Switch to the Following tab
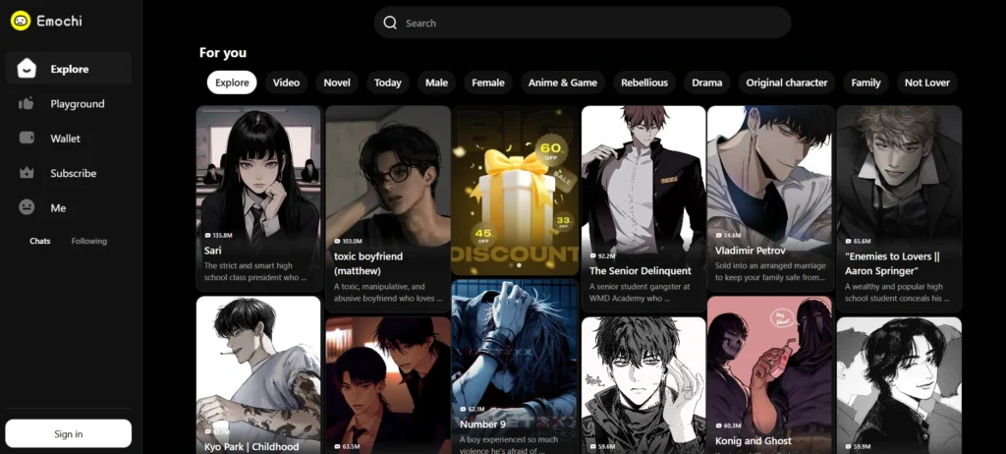The height and width of the screenshot is (454, 1006). [x=88, y=241]
